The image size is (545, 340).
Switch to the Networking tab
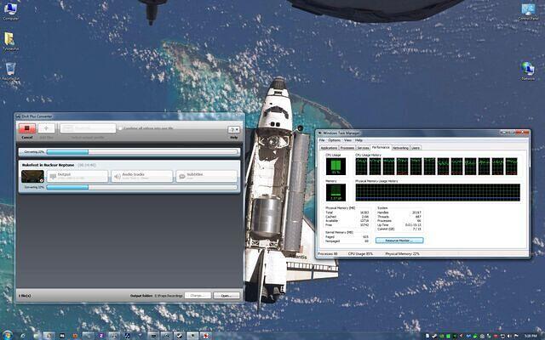[399, 147]
